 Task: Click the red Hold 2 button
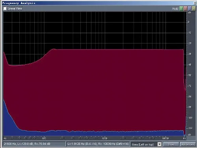point(186,9)
